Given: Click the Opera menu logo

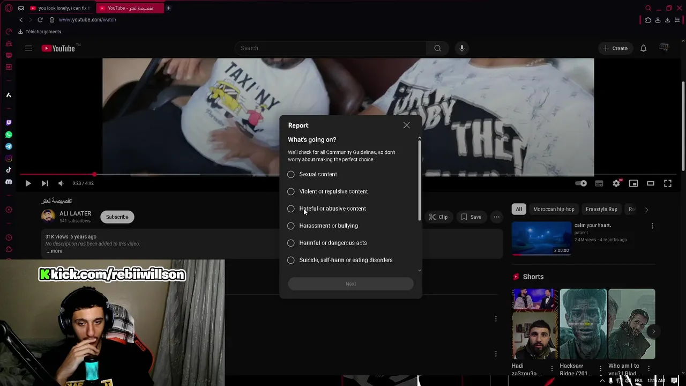Looking at the screenshot, I should [9, 8].
